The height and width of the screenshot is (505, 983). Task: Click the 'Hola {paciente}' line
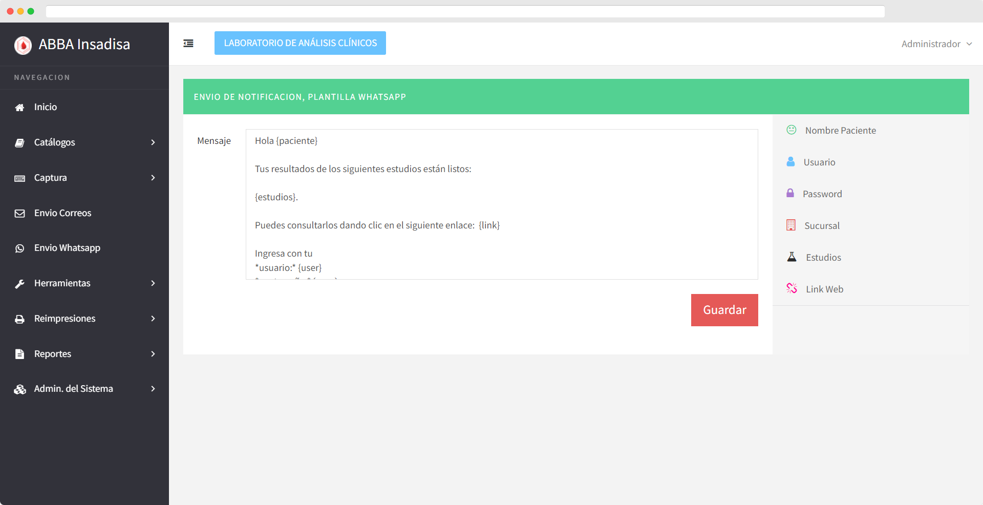(x=286, y=141)
